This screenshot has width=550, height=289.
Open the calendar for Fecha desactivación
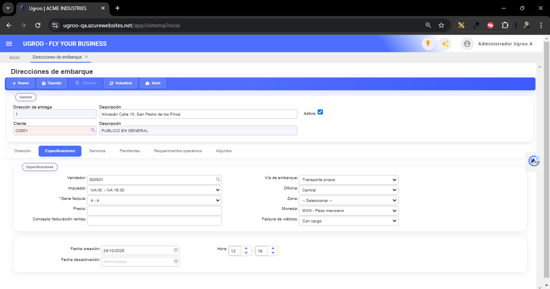176,262
